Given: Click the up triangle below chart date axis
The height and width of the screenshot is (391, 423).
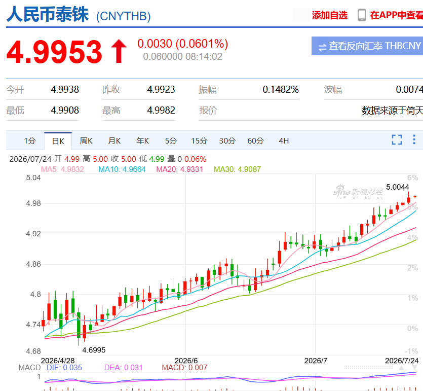Looking at the screenshot, I should [401, 368].
